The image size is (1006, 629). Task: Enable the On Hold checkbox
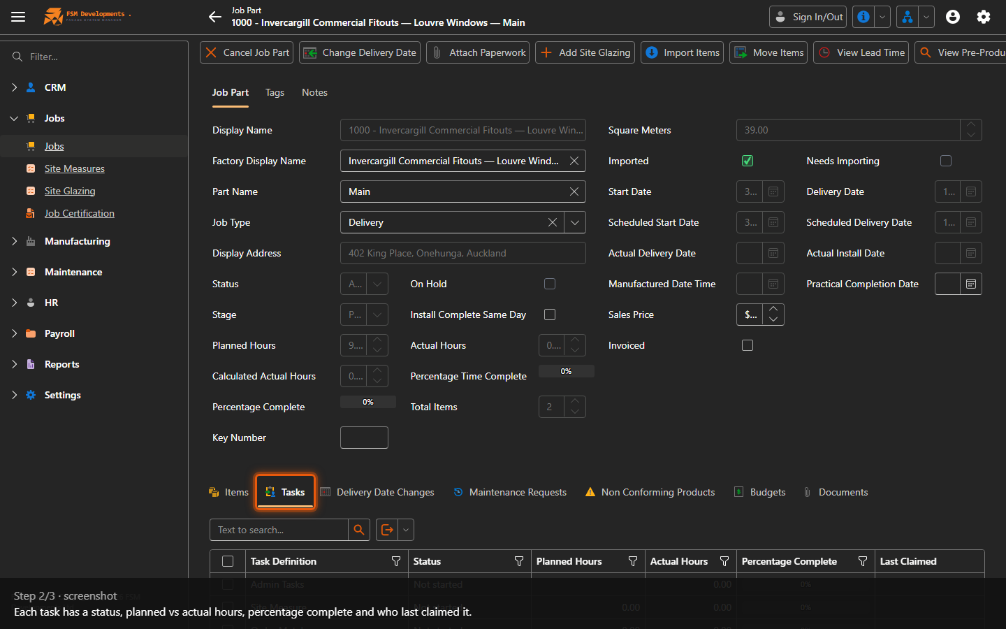pos(550,284)
